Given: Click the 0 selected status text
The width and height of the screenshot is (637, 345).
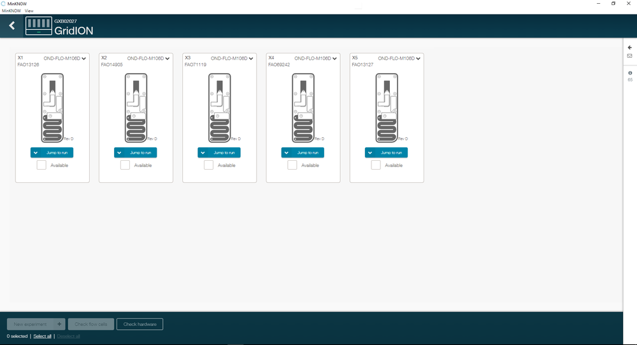Looking at the screenshot, I should (x=17, y=336).
